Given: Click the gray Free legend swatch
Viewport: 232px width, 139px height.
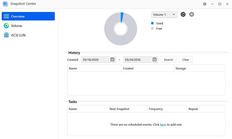Looking at the screenshot, I should coord(152,29).
